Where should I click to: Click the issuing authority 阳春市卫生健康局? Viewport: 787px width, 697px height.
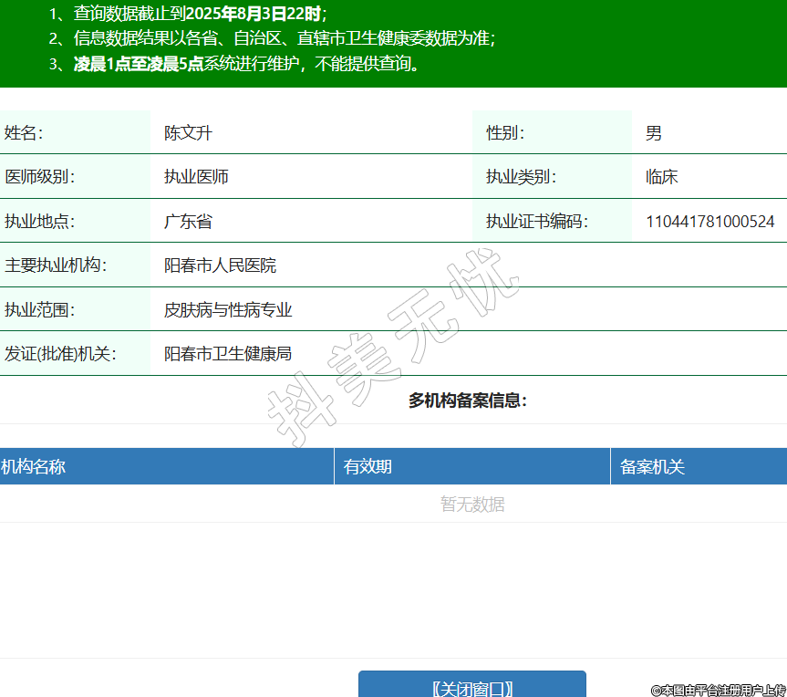tap(228, 354)
